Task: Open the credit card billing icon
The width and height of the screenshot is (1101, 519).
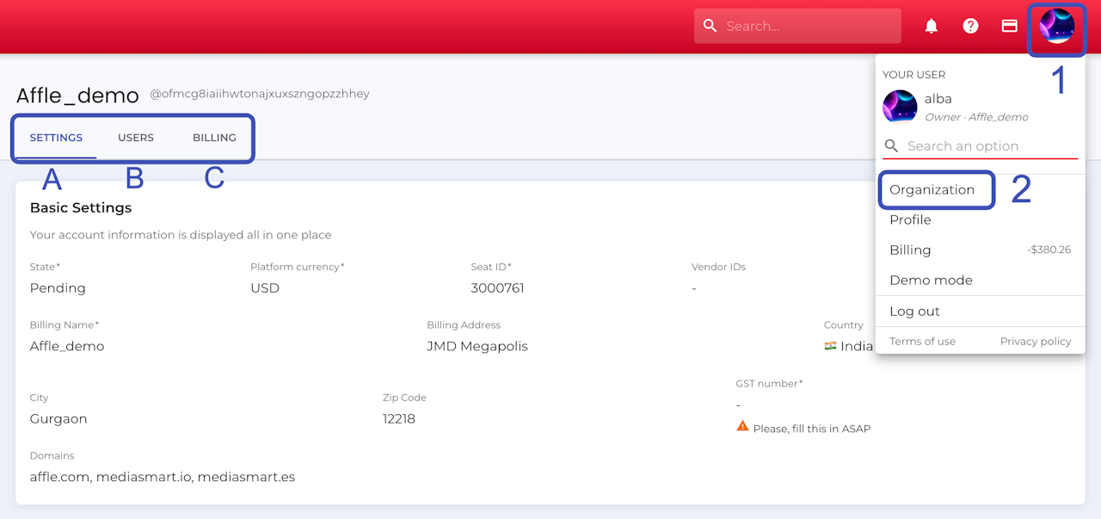Action: [x=1010, y=26]
